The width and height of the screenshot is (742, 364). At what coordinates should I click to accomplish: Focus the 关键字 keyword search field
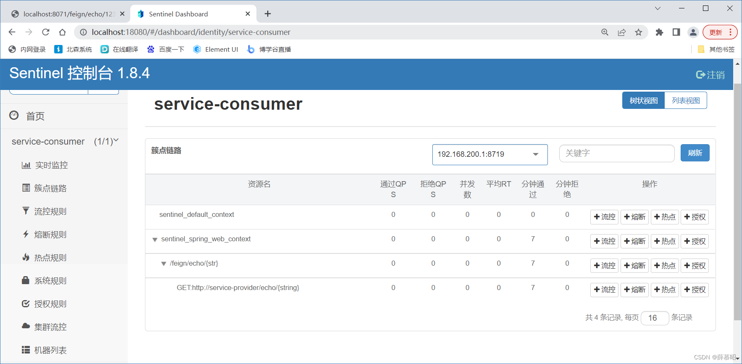(x=617, y=153)
